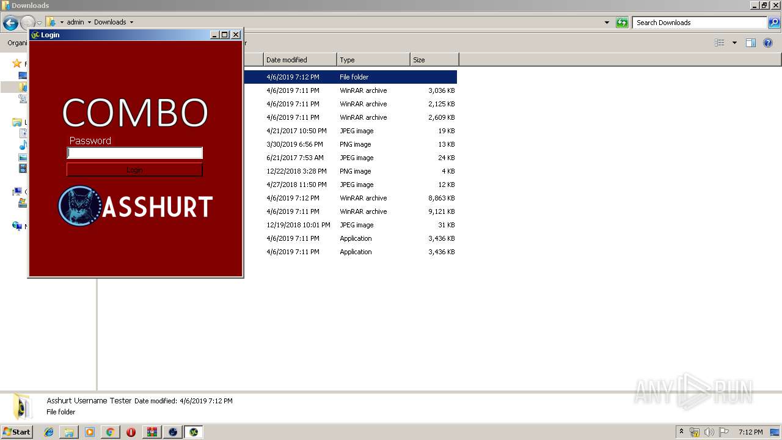Switch to dark round icon taskbar app
Screen dimensions: 782x440
(173, 432)
